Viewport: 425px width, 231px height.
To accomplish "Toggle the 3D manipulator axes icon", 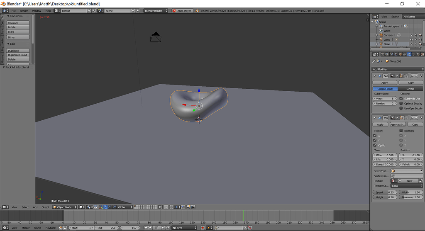I will tap(101, 207).
